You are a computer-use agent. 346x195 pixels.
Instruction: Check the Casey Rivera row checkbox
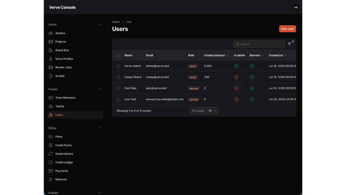[118, 77]
